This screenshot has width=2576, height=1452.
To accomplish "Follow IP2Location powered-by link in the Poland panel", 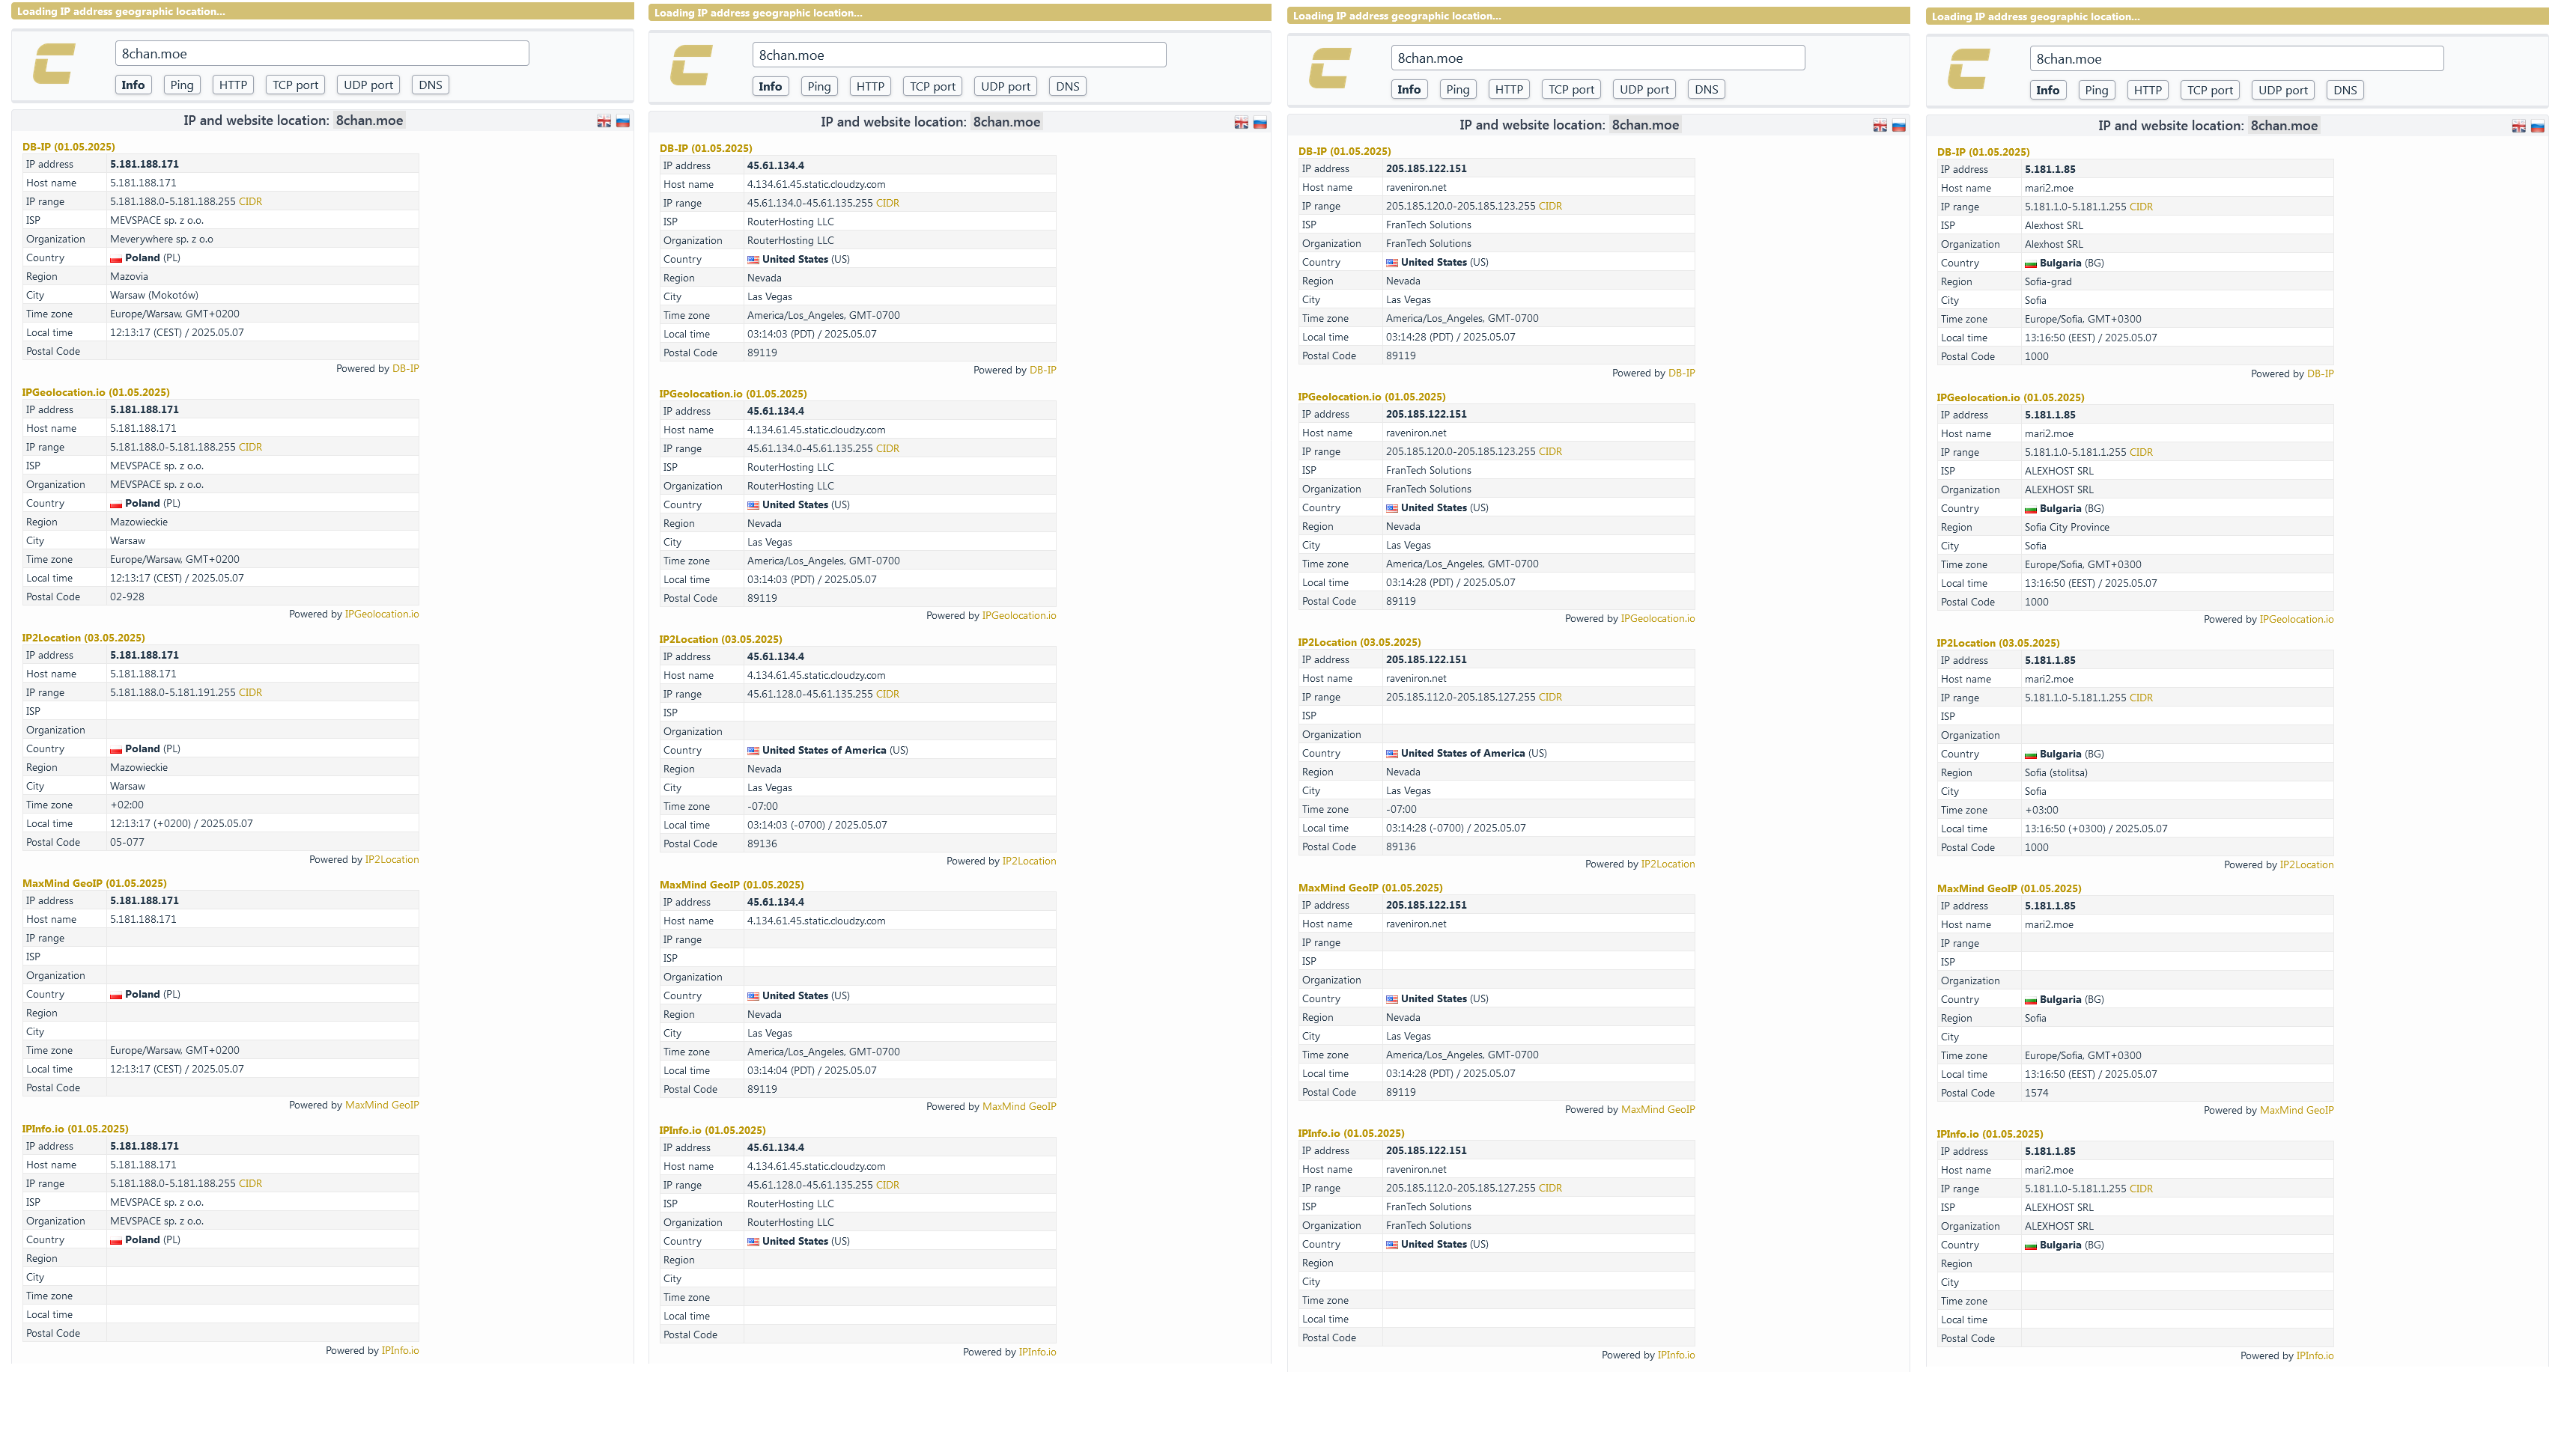I will 392,861.
